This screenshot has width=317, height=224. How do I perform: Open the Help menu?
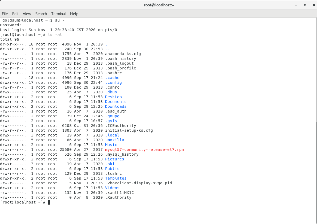coord(74,14)
